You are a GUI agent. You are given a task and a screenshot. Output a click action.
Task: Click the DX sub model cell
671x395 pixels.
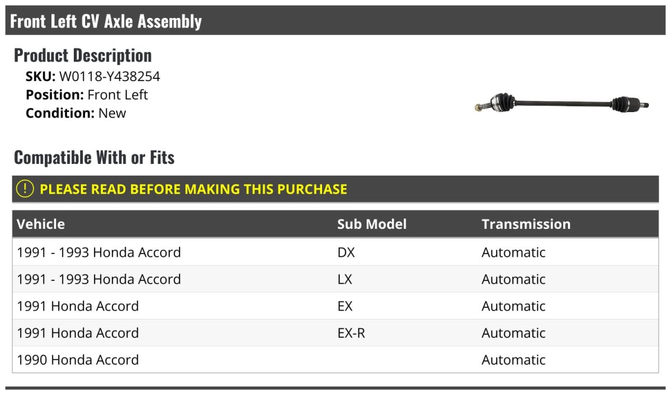pyautogui.click(x=346, y=252)
